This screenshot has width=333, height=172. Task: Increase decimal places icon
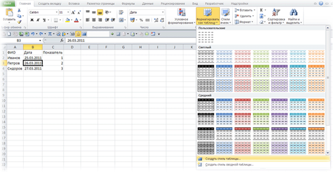pos(156,20)
